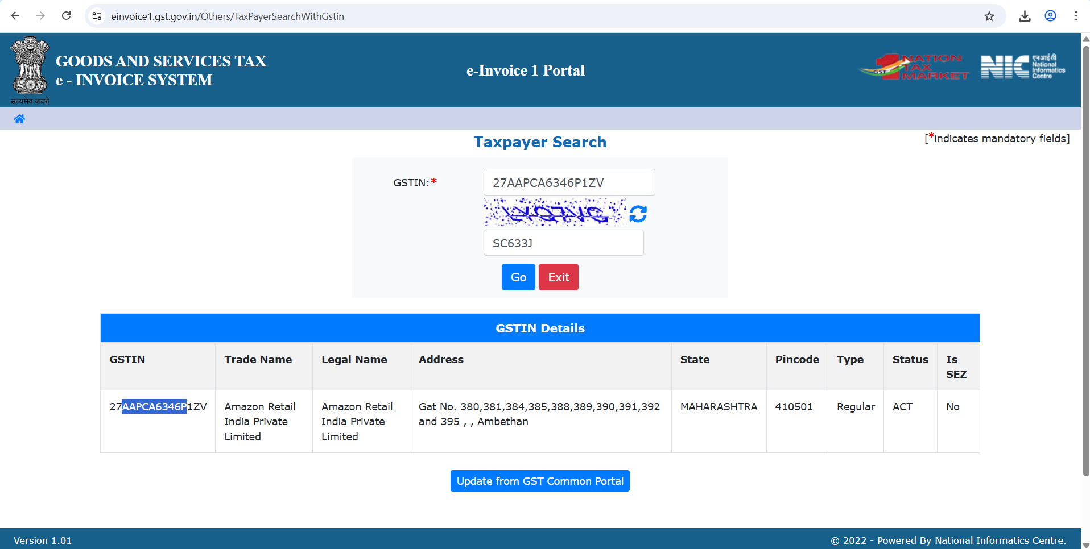Click the captcha image
Image resolution: width=1090 pixels, height=549 pixels.
tap(555, 213)
